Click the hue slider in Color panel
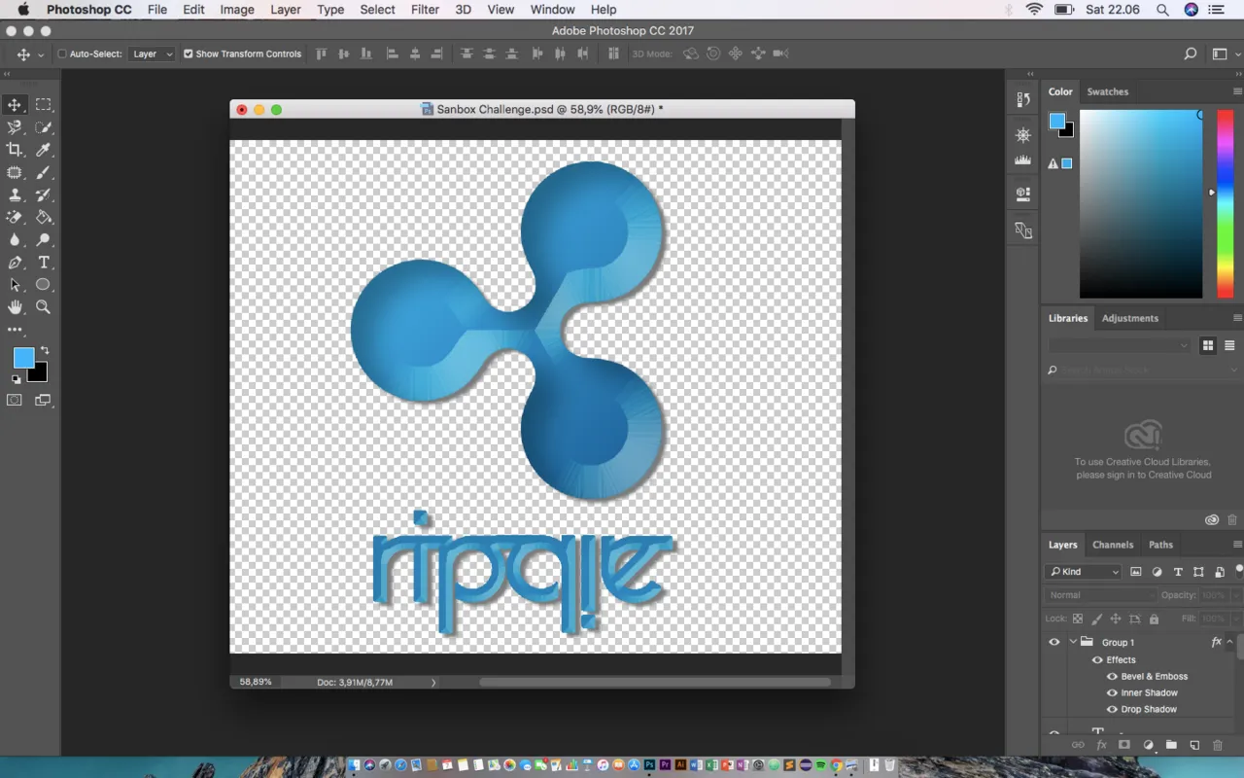The width and height of the screenshot is (1244, 778). tap(1226, 204)
